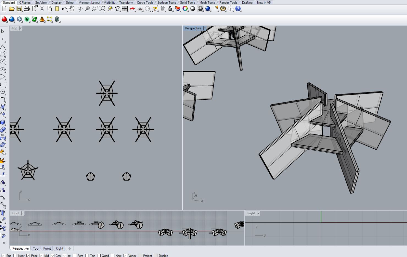Select the topmost star shape in Top view
407x257 pixels.
coord(107,93)
